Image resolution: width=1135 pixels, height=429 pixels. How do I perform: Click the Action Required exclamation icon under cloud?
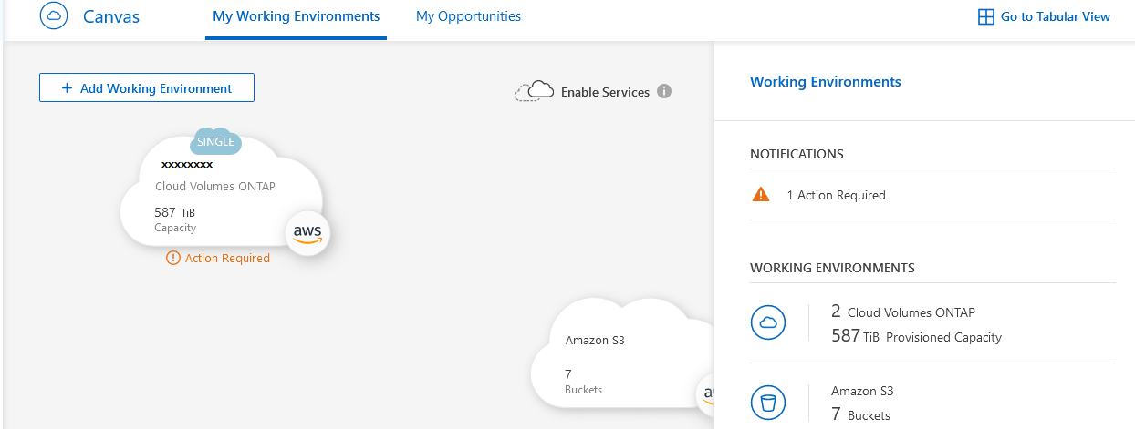point(173,259)
